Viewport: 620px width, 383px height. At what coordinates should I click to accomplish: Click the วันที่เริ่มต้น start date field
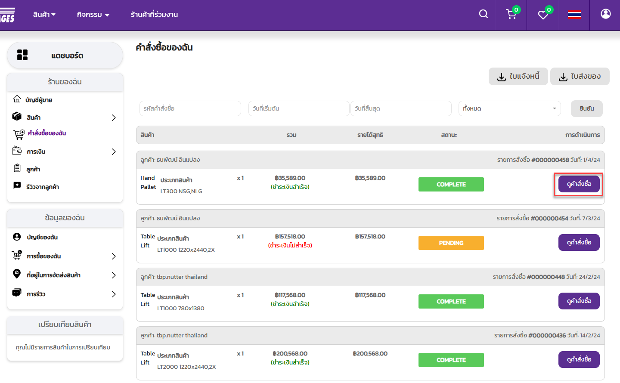298,108
